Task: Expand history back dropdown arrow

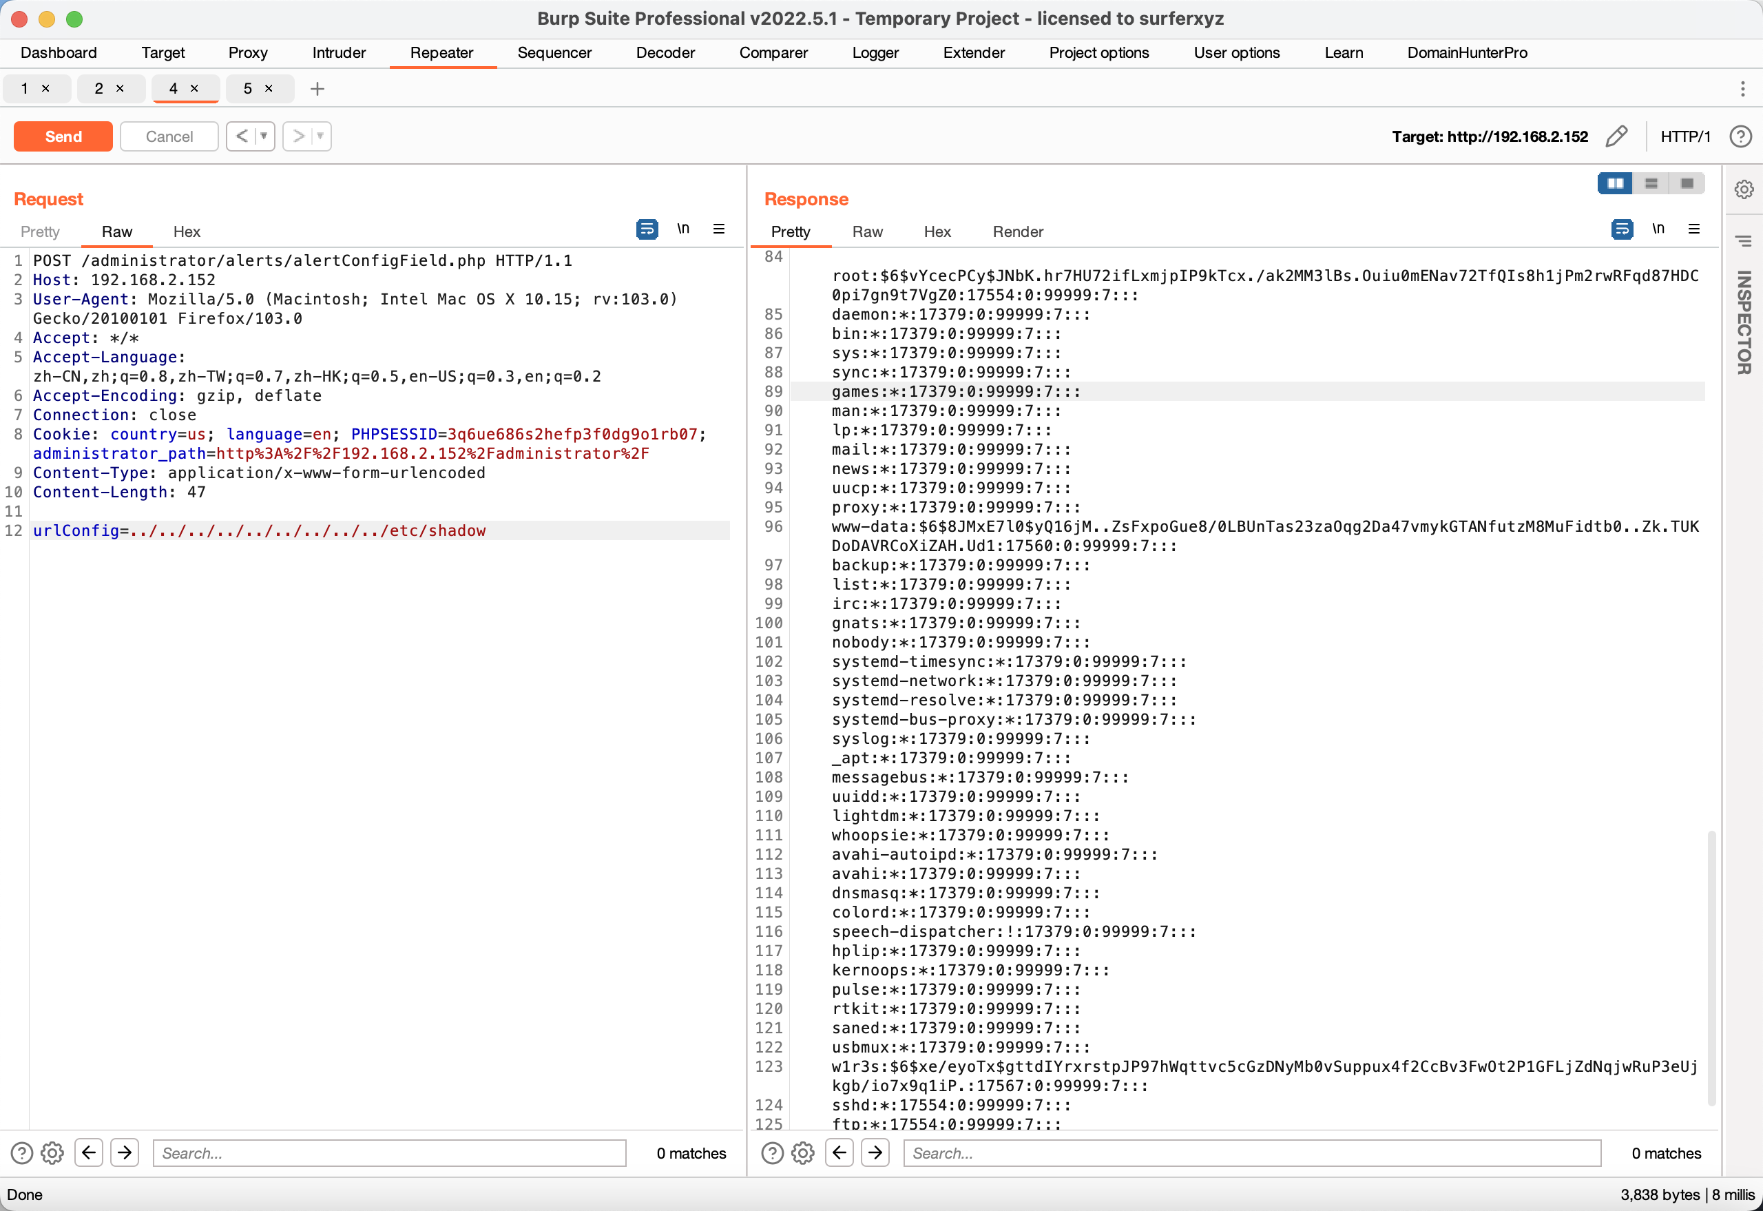Action: 264,136
